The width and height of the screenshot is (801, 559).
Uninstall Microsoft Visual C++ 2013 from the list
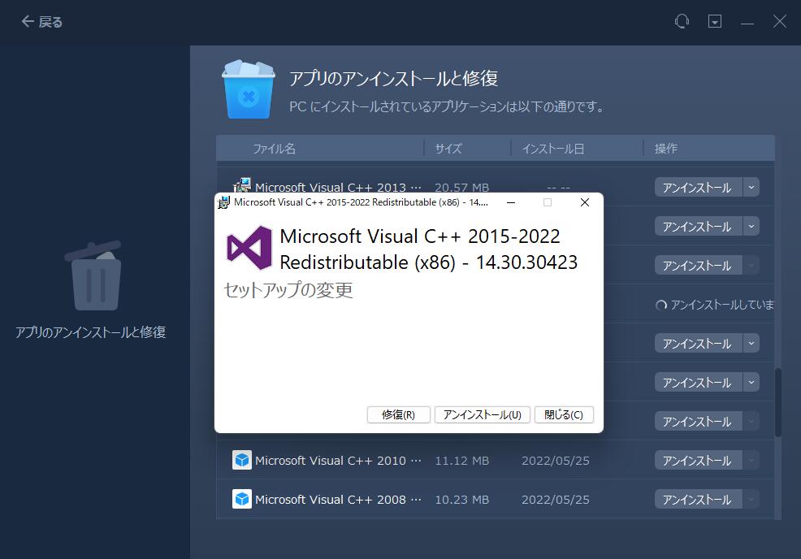coord(697,188)
